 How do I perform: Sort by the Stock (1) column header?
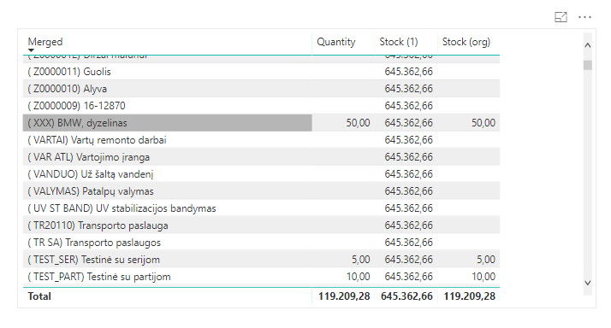pyautogui.click(x=398, y=42)
